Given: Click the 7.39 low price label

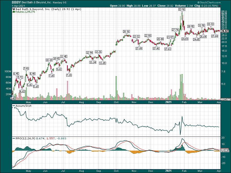Looking at the screenshot, I should (x=69, y=75).
